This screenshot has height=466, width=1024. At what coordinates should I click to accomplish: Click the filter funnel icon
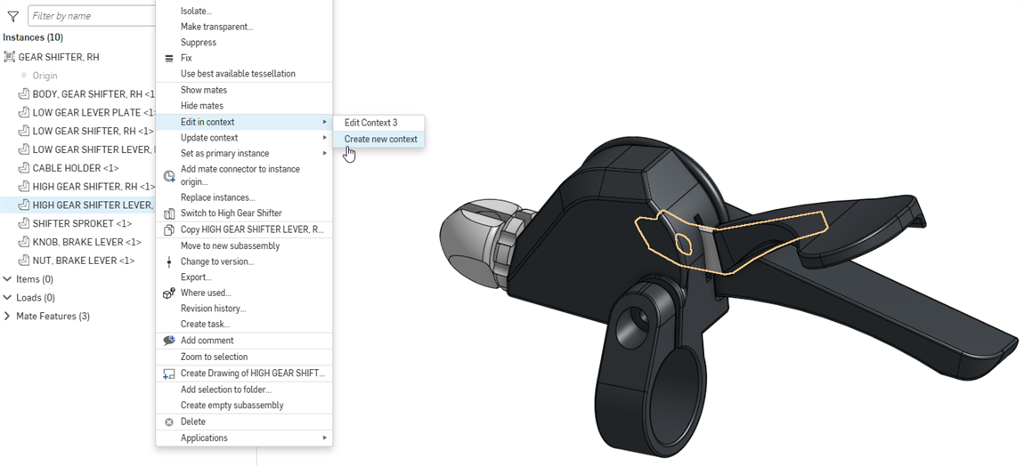pyautogui.click(x=12, y=16)
